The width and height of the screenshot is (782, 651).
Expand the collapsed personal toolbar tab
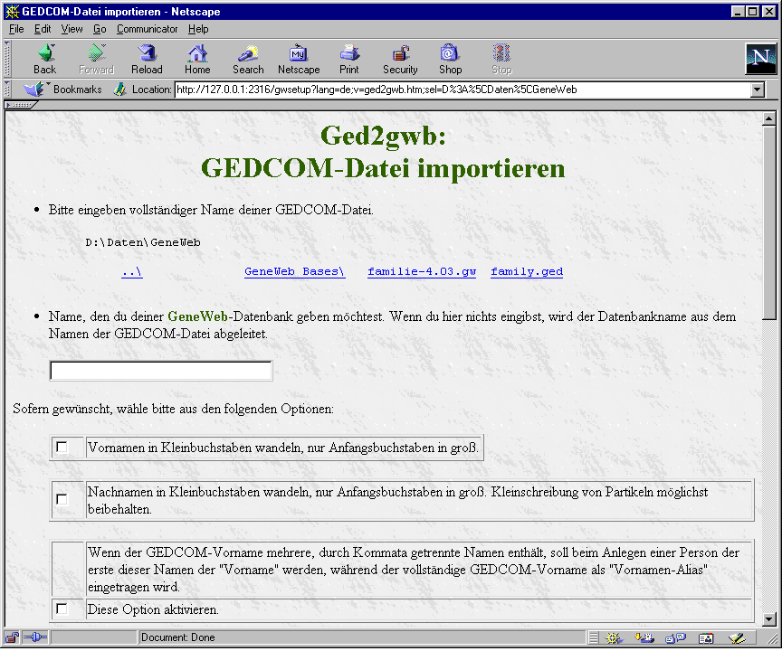(x=20, y=105)
